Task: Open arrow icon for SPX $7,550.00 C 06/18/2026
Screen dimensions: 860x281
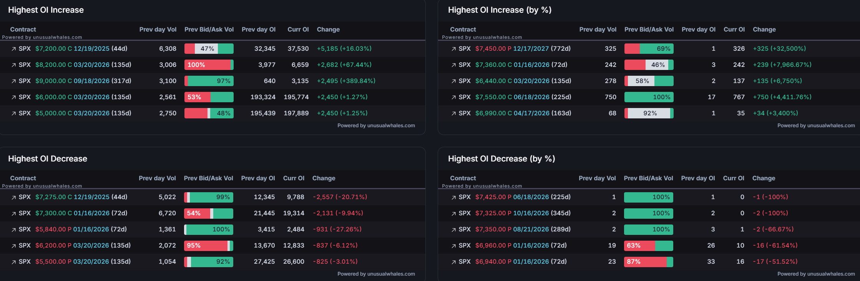Action: [x=453, y=97]
